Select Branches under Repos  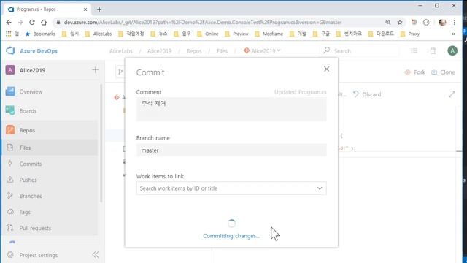(31, 197)
